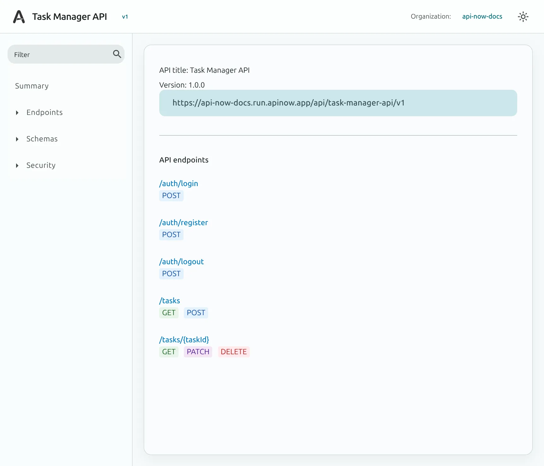Expand the Endpoints arrow
The height and width of the screenshot is (466, 544).
17,113
